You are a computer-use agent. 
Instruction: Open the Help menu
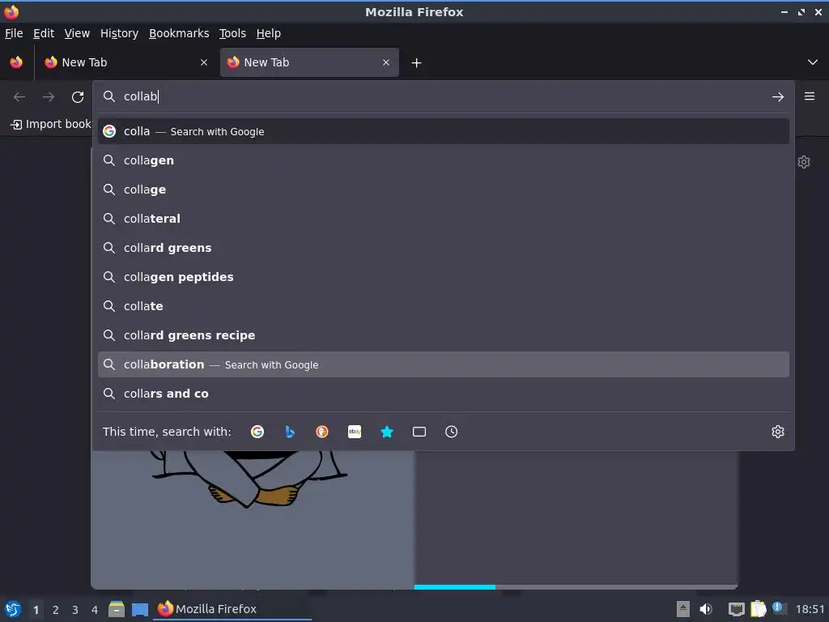(269, 33)
